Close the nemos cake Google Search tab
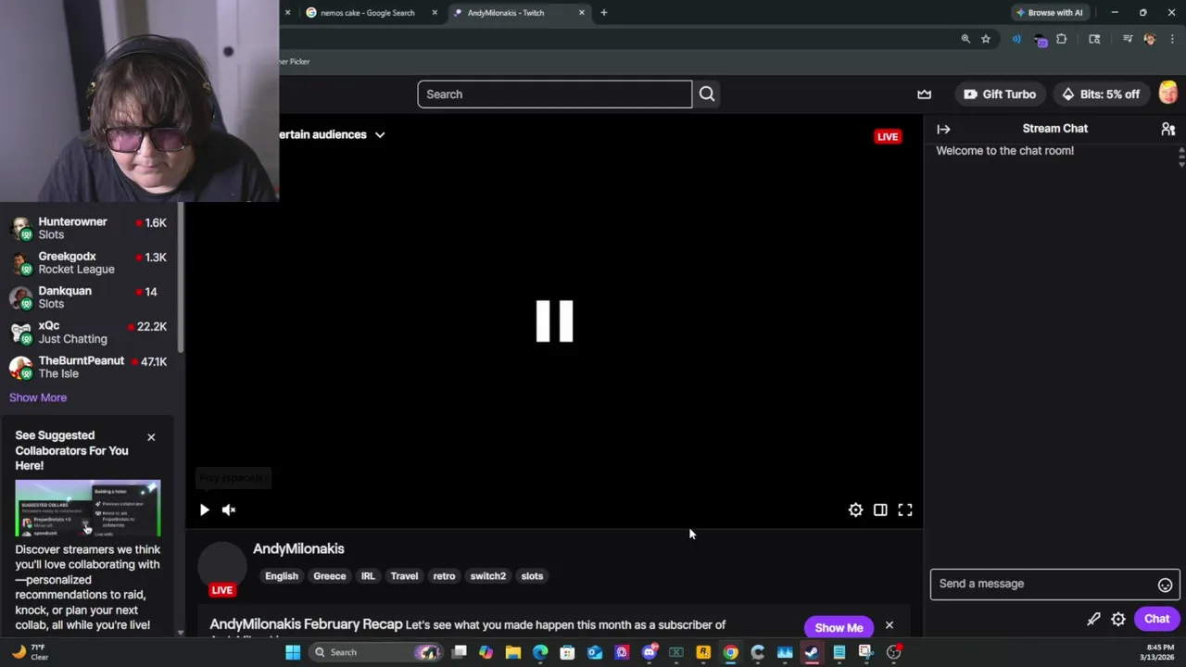 435,13
